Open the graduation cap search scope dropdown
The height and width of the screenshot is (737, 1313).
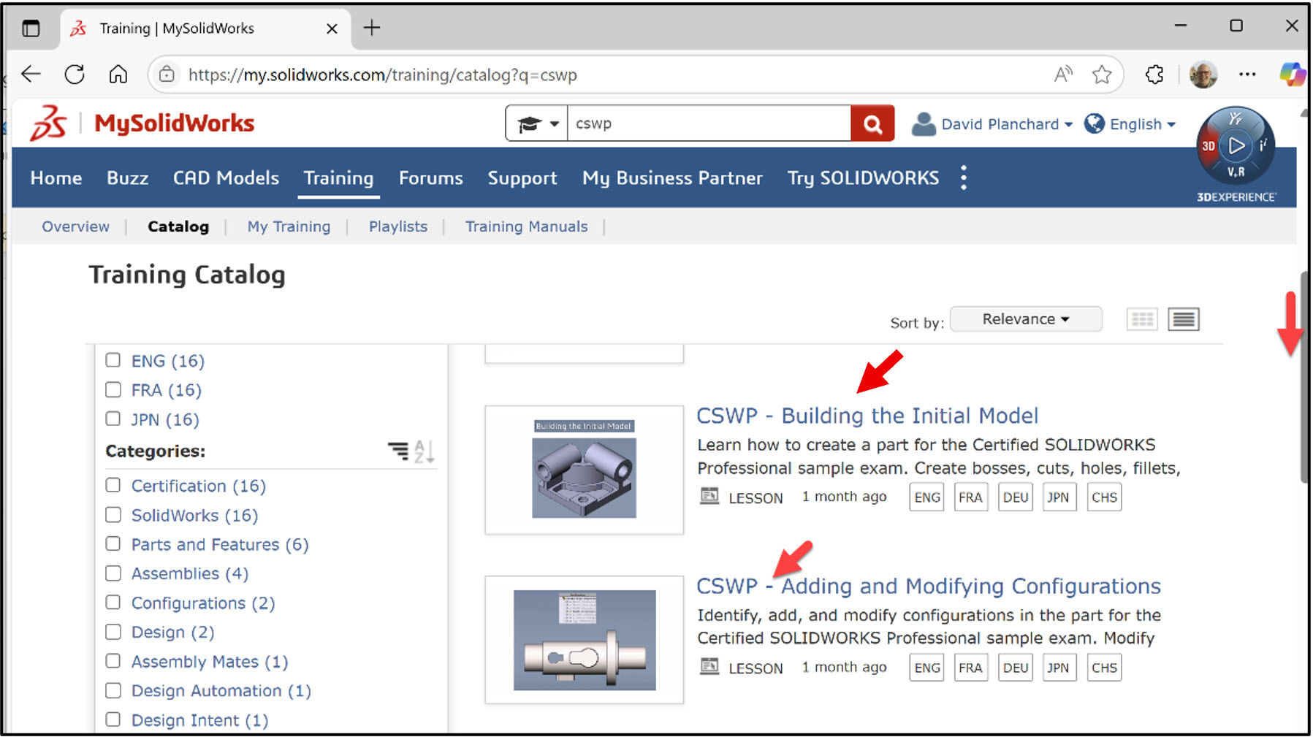point(537,123)
